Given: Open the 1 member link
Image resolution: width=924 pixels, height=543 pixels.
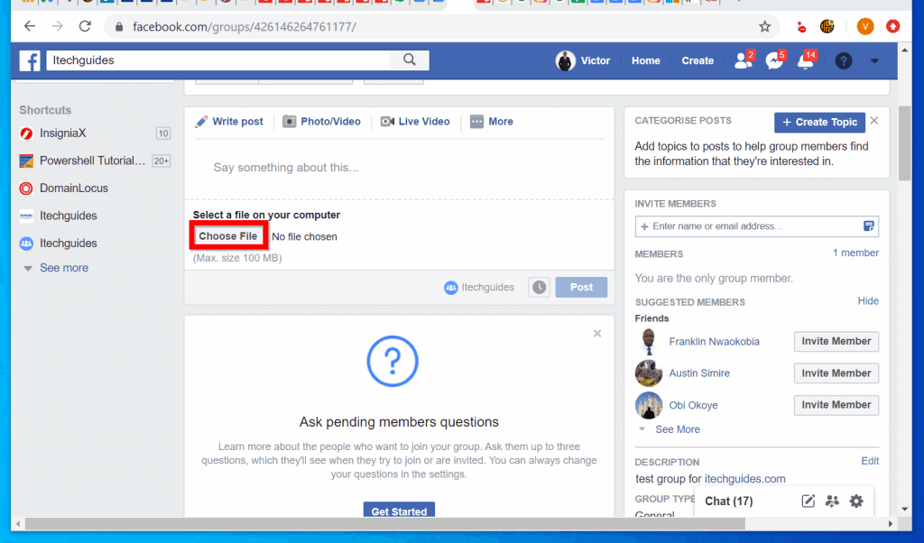Looking at the screenshot, I should pyautogui.click(x=855, y=253).
